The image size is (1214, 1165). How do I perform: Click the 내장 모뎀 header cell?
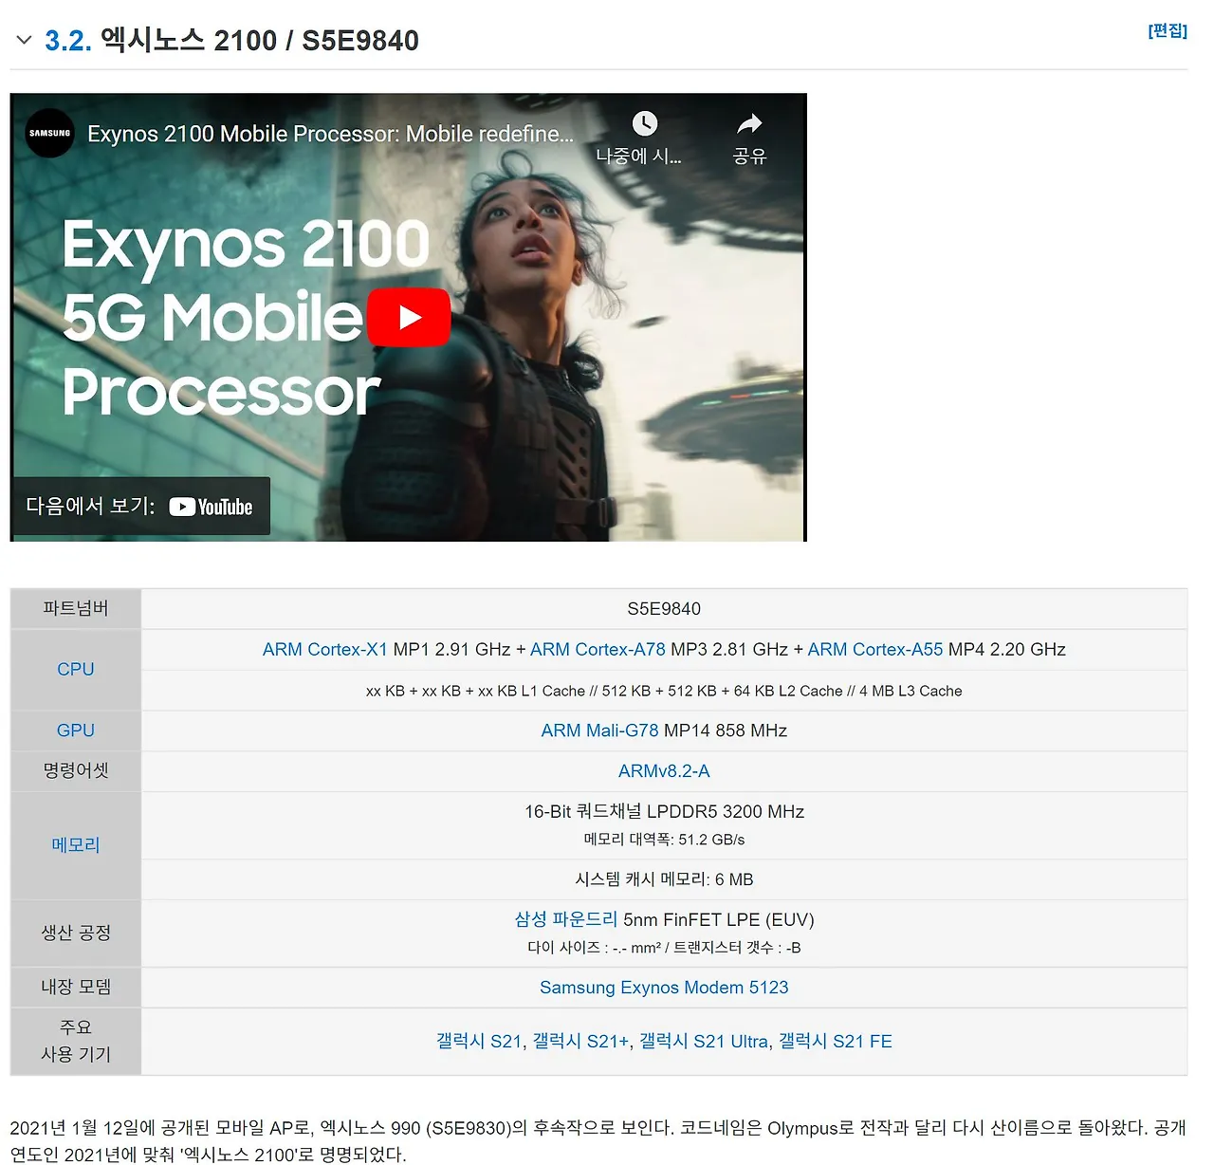76,988
